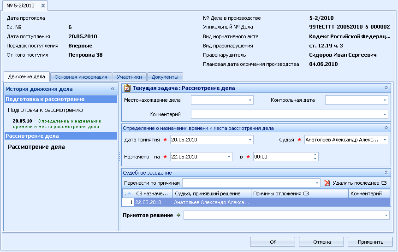Increase the time value with spinner up
Viewport: 398px width, 252px height.
(315, 155)
